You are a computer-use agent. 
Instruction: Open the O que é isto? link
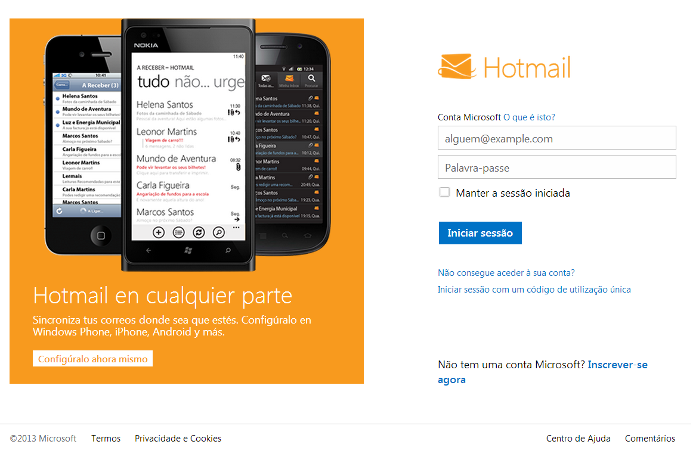click(529, 117)
